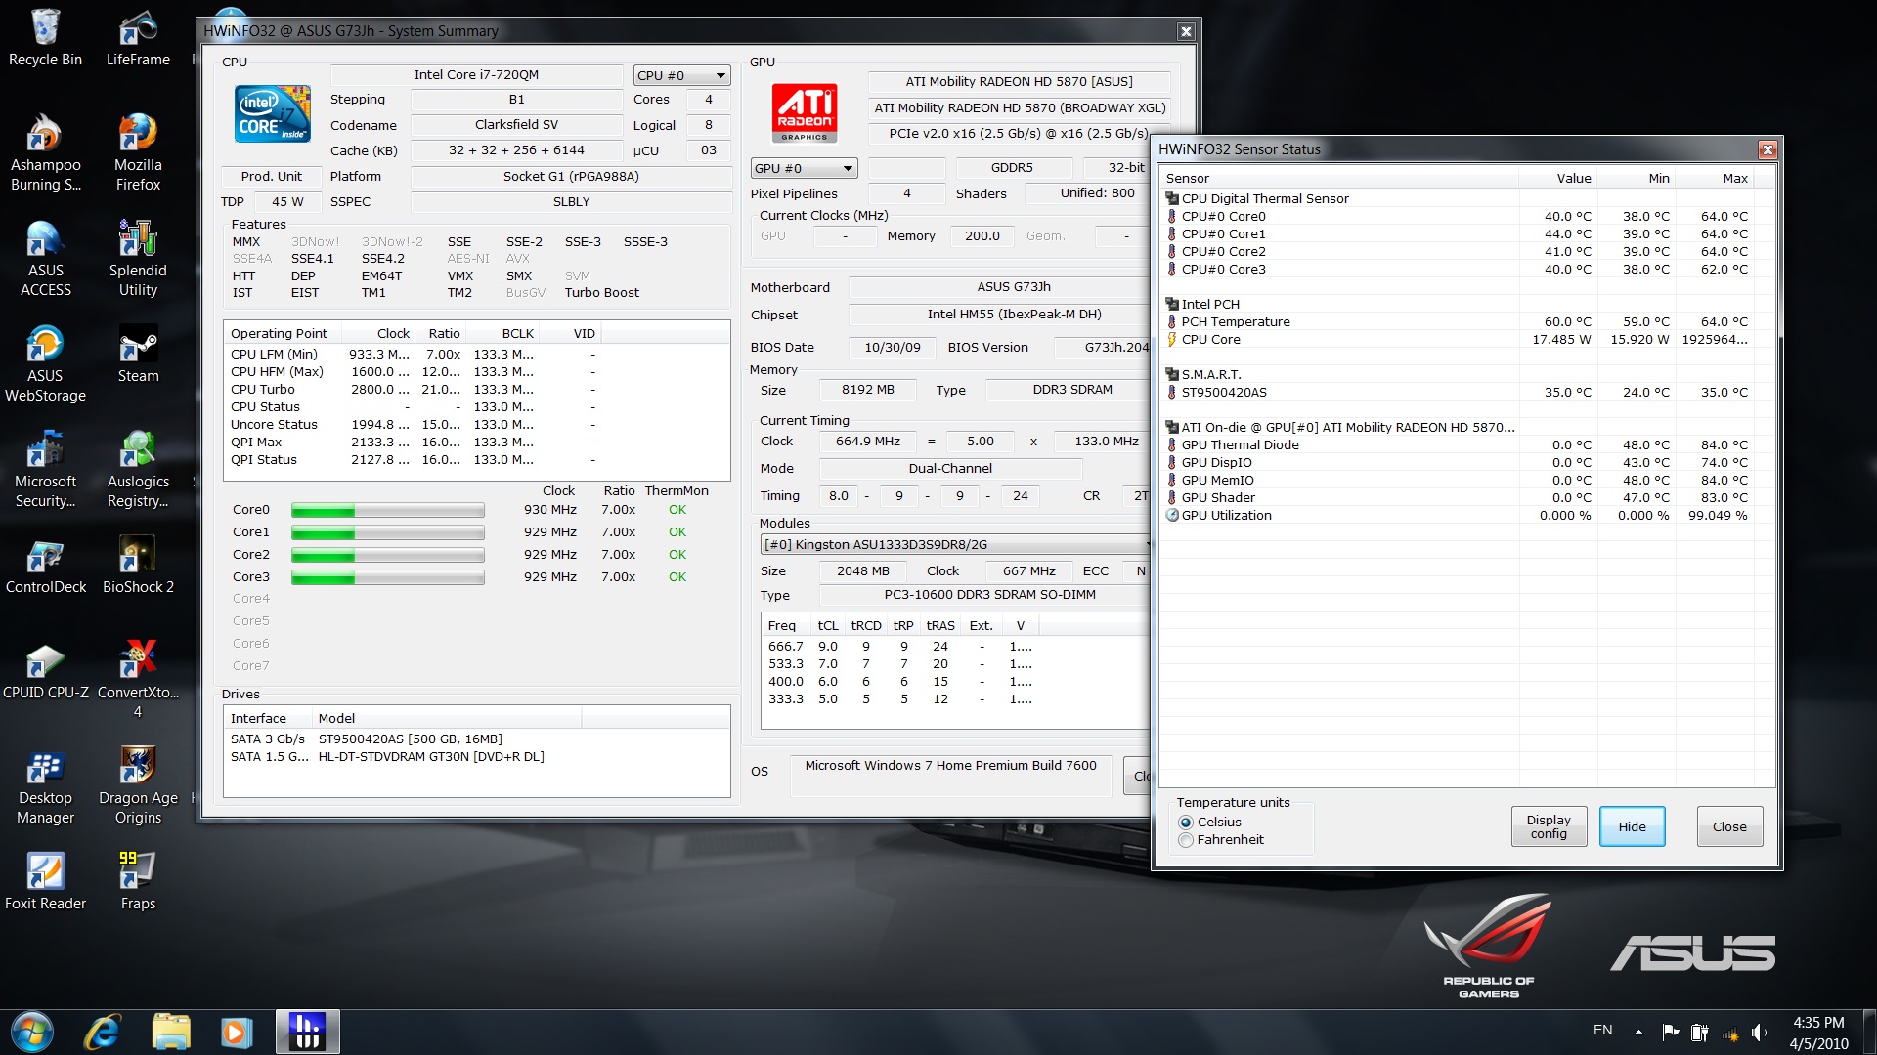Open ConvertXtoDVD 4 shortcut
This screenshot has height=1055, width=1877.
click(138, 680)
